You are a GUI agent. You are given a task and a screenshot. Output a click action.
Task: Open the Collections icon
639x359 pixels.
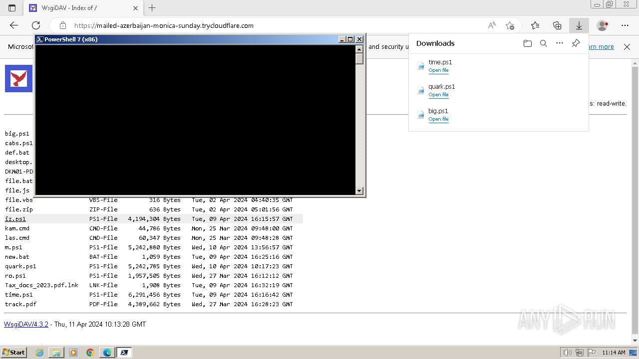point(557,25)
